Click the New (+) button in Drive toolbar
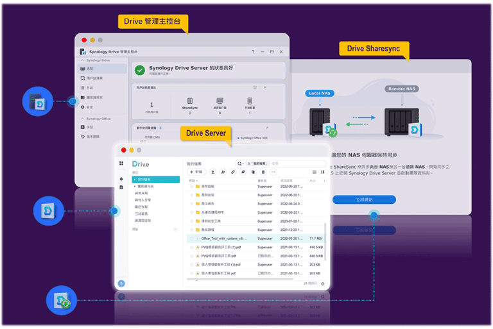The image size is (493, 329). click(196, 172)
